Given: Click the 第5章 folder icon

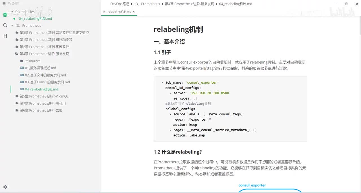Looking at the screenshot, I should click(x=17, y=96).
